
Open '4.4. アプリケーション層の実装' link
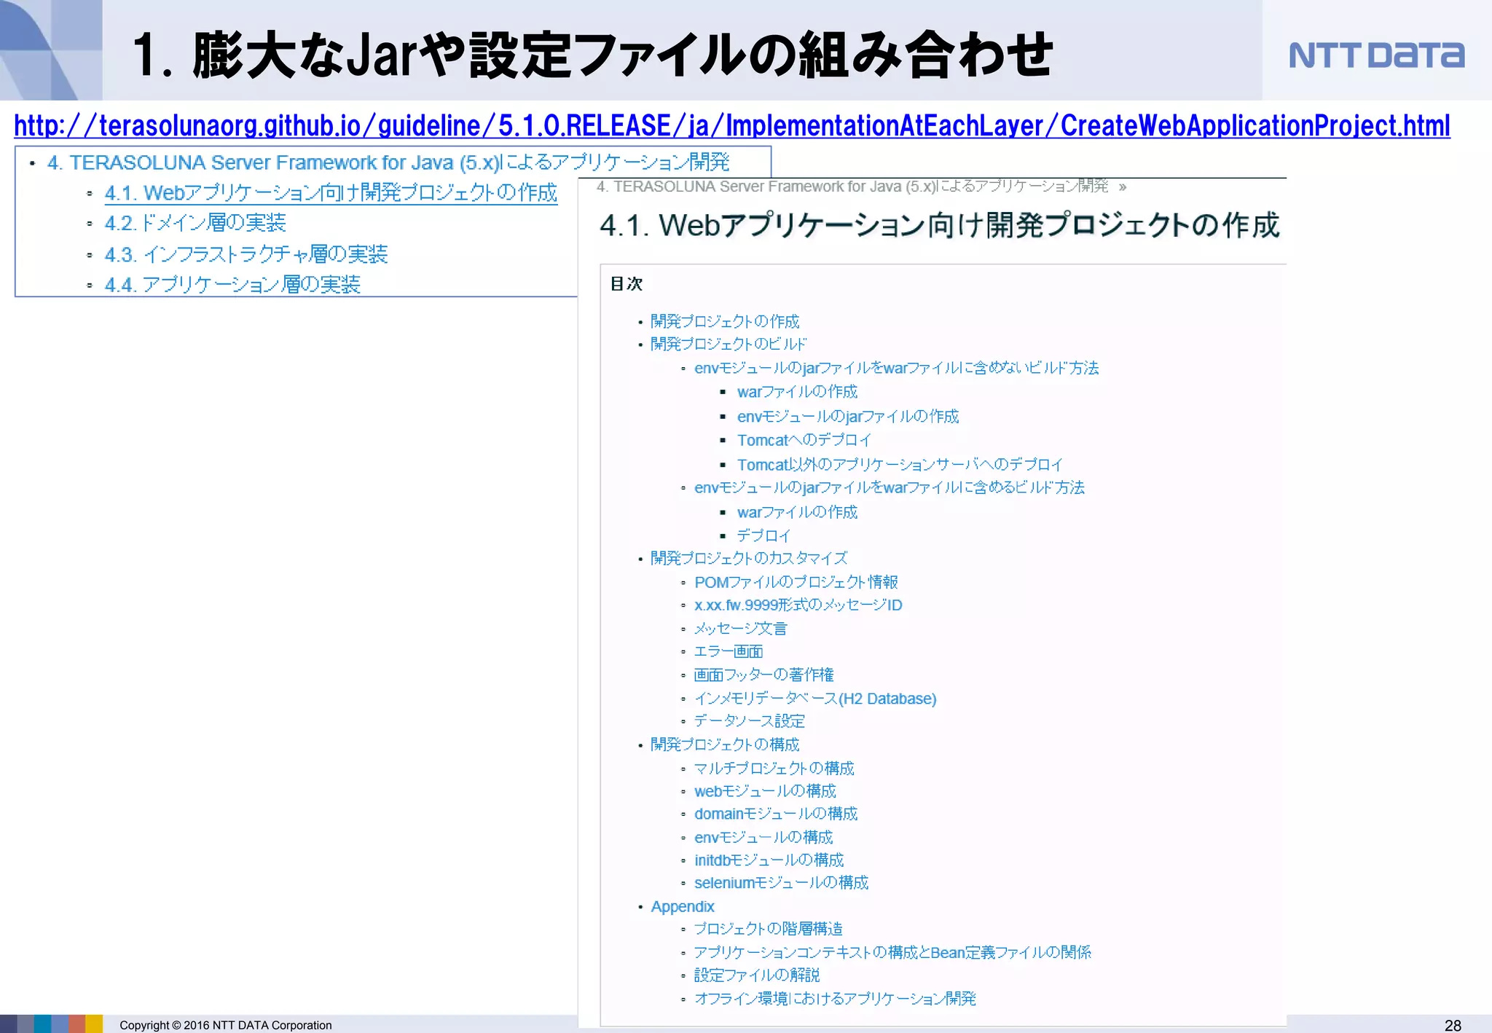[232, 284]
